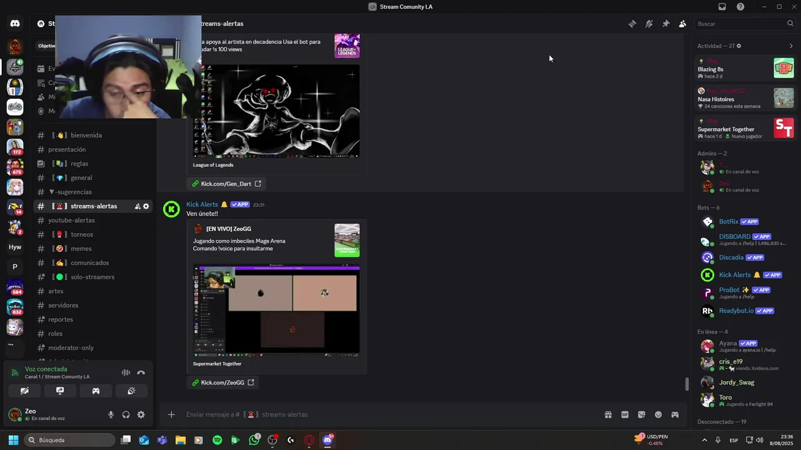This screenshot has width=801, height=450.
Task: Create invite for streams-alertas channel
Action: coord(138,206)
